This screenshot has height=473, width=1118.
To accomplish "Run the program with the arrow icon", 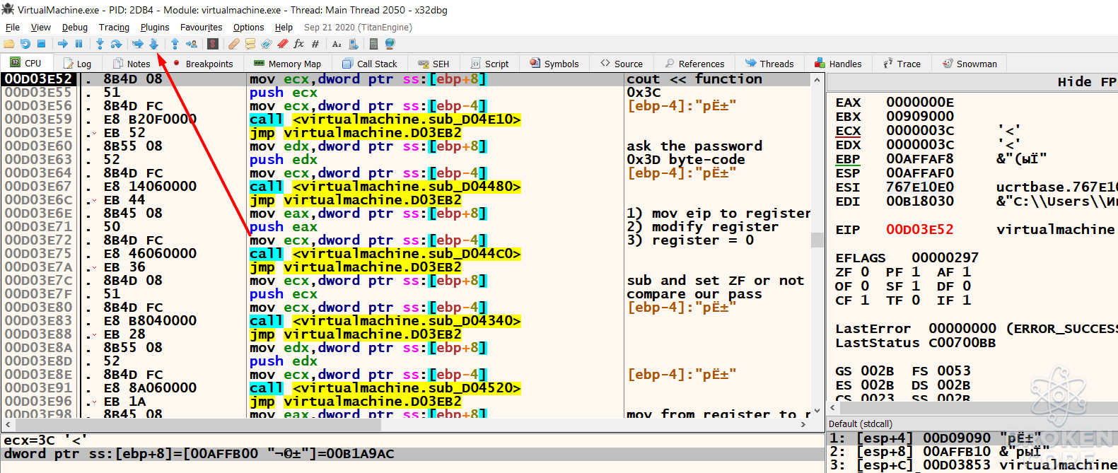I will [63, 44].
